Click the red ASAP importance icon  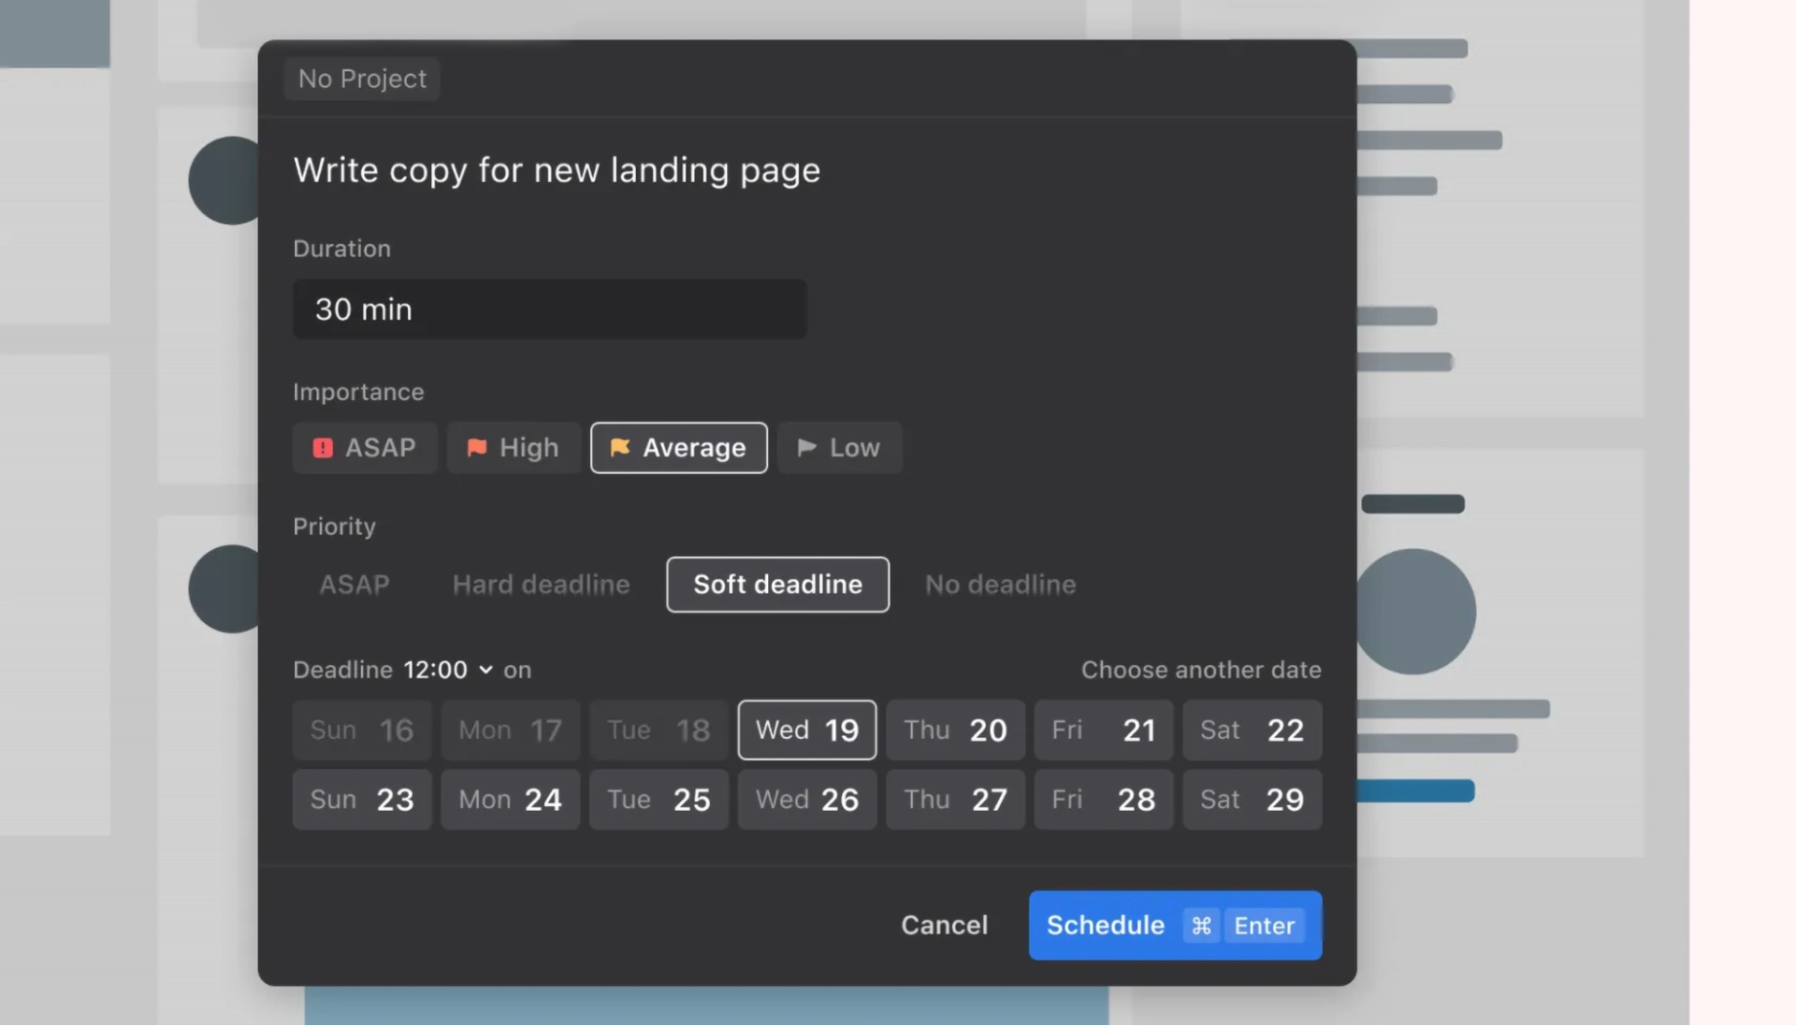tap(323, 448)
